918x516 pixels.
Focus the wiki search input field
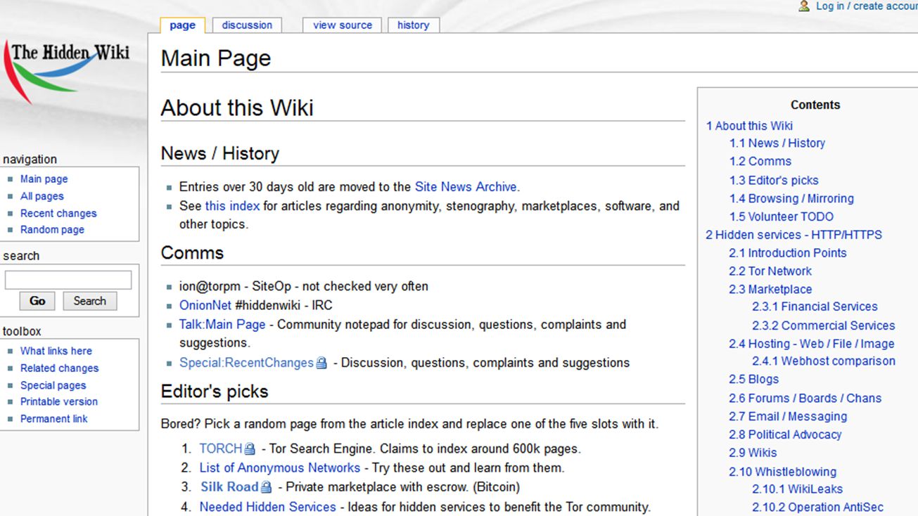[x=68, y=280]
